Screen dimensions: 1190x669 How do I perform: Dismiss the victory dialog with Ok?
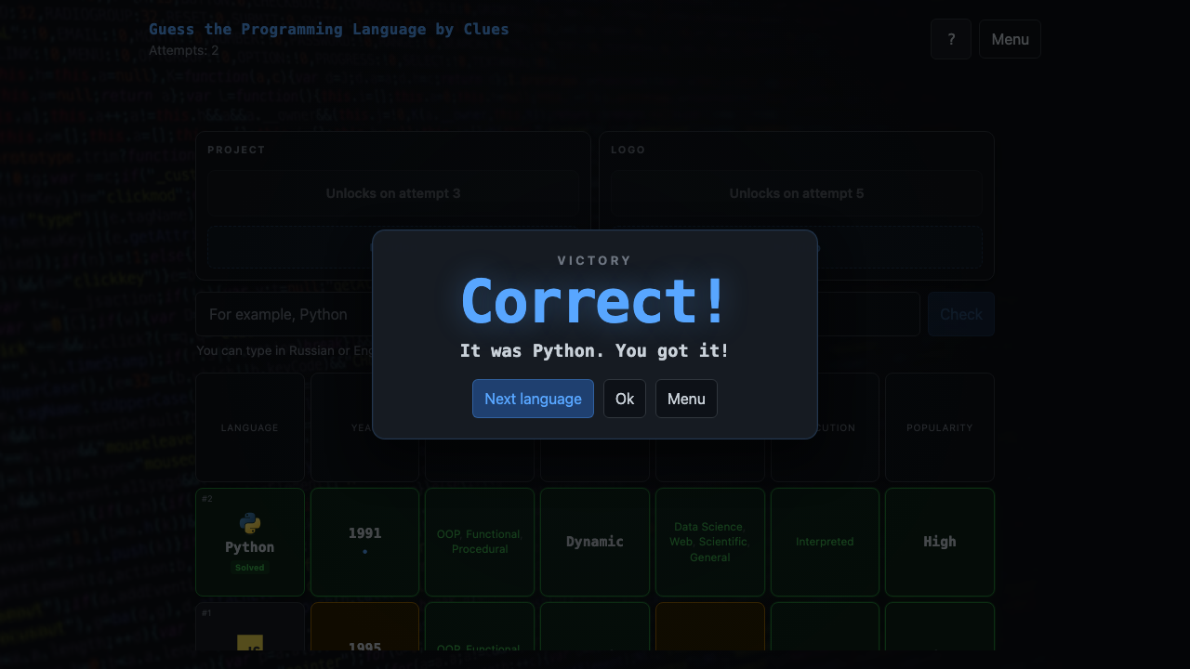tap(625, 399)
